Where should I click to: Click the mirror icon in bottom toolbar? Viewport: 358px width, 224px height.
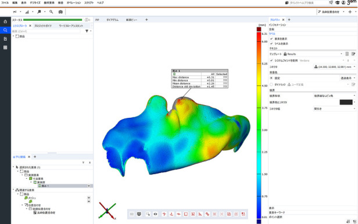pos(156,214)
